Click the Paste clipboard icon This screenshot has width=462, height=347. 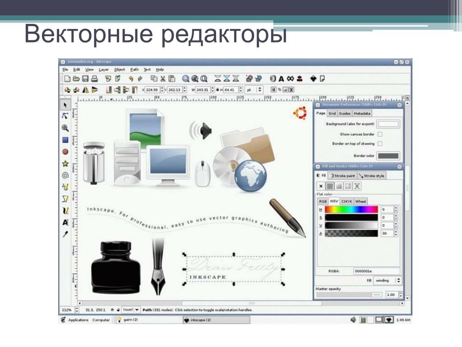172,79
